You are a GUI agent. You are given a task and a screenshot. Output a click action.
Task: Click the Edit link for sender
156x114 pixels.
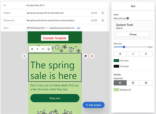pyautogui.click(x=79, y=28)
